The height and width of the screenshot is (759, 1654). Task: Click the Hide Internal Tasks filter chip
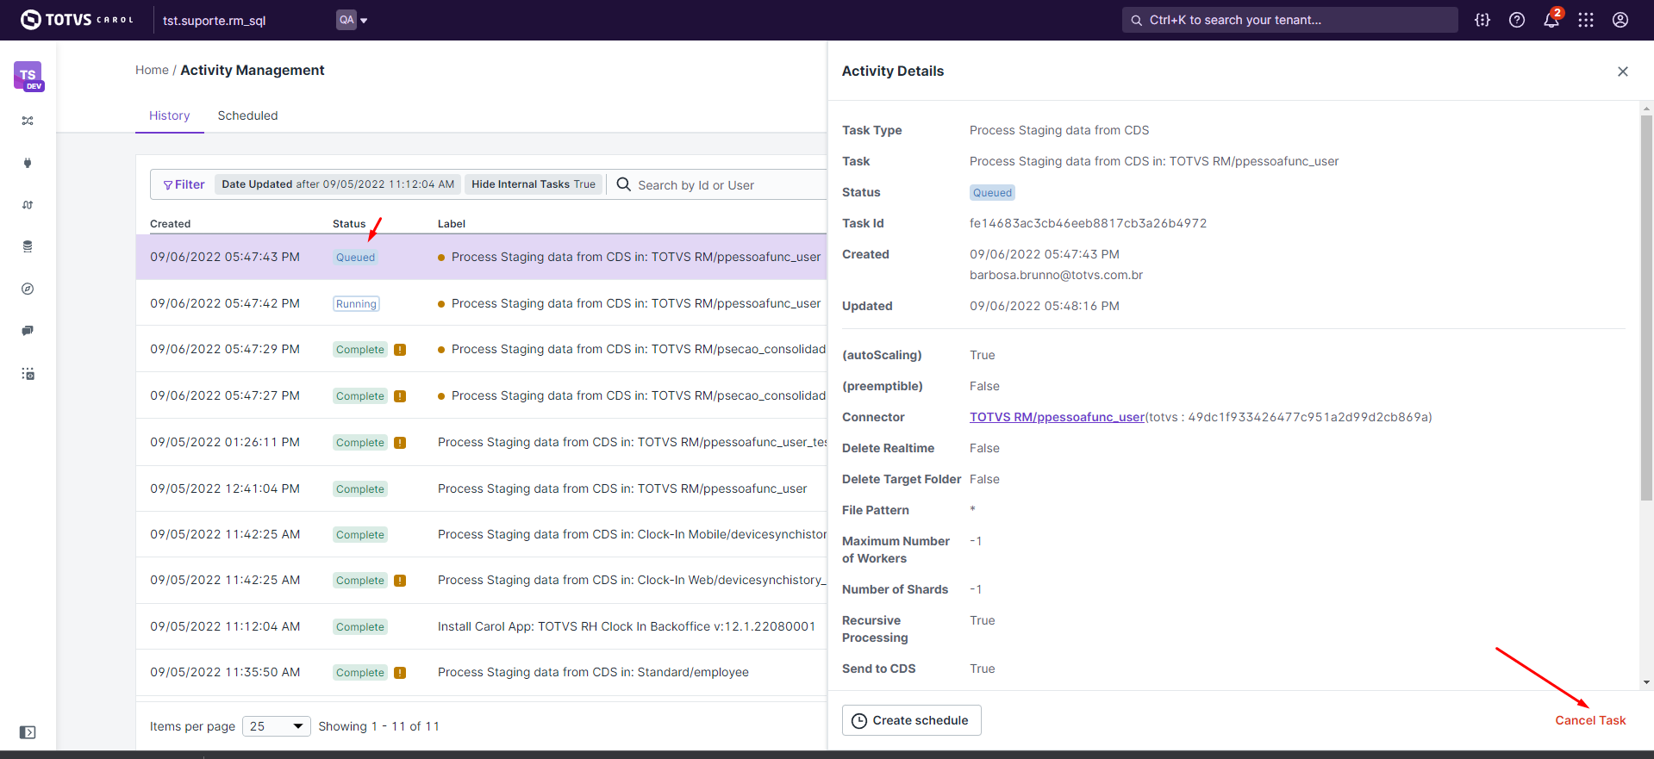click(x=534, y=184)
